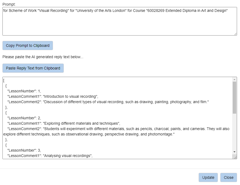The height and width of the screenshot is (185, 240).
Task: Place cursor in "Introduction to visual recording" text
Action: [70, 96]
